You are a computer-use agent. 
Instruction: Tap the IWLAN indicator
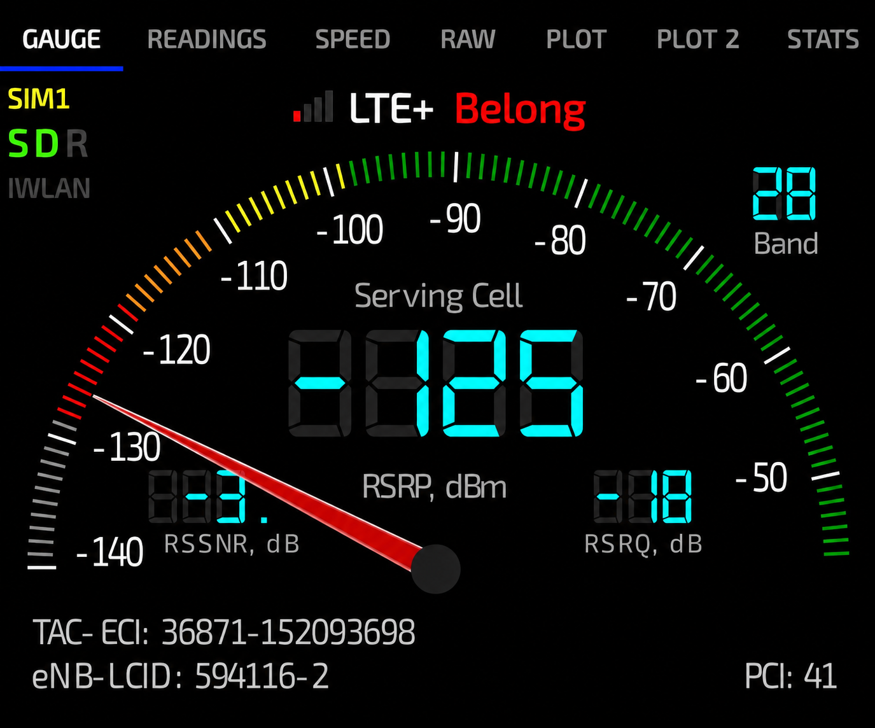[49, 188]
